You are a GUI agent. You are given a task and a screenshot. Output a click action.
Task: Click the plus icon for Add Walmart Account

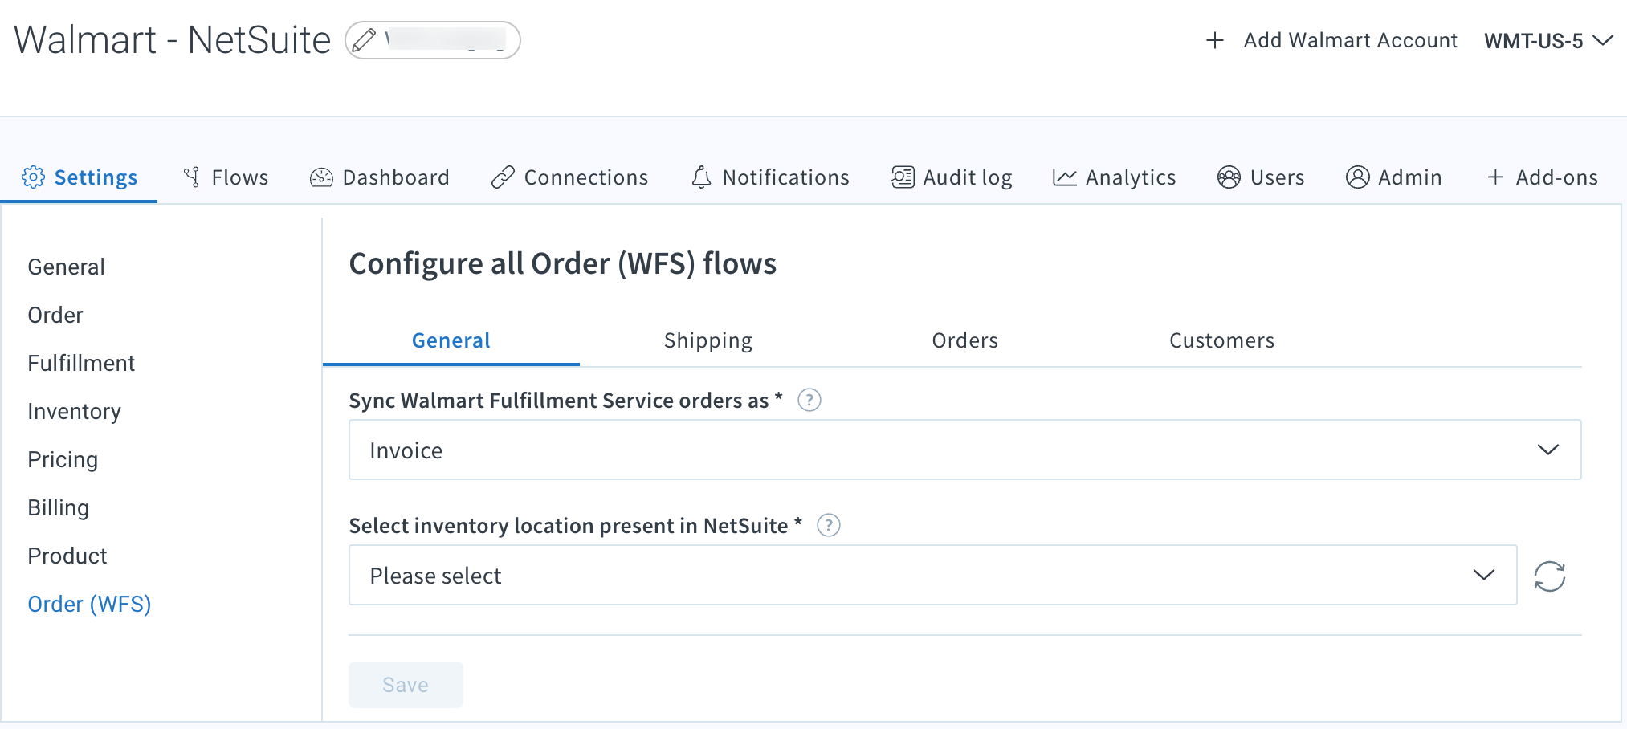tap(1215, 40)
